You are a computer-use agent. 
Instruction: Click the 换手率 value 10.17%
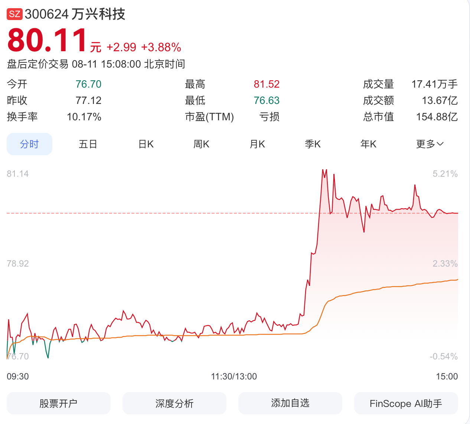[x=84, y=117]
